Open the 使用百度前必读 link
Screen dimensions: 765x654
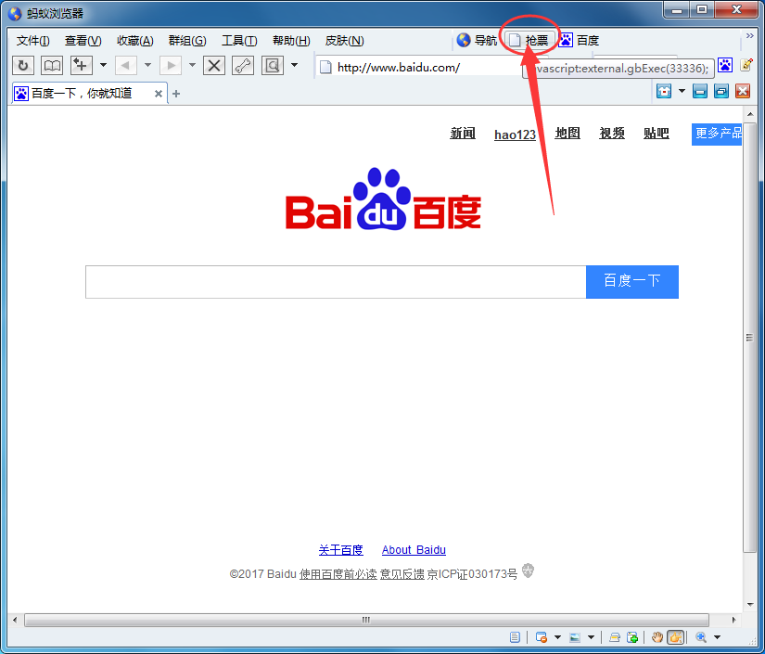[338, 574]
